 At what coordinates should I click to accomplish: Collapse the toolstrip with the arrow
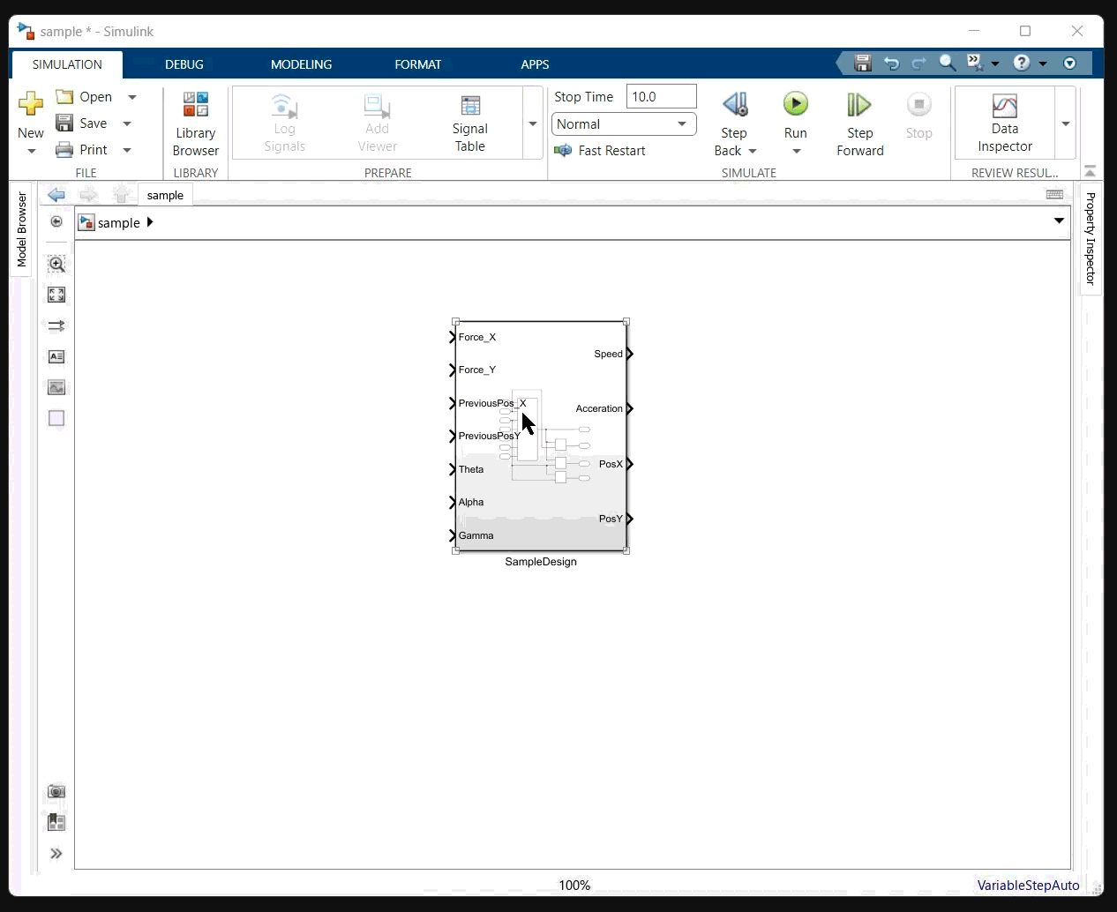1091,171
